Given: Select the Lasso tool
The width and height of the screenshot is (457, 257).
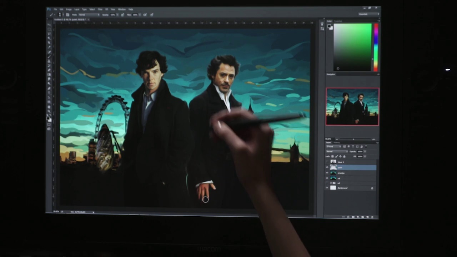Looking at the screenshot, I should pos(49,34).
